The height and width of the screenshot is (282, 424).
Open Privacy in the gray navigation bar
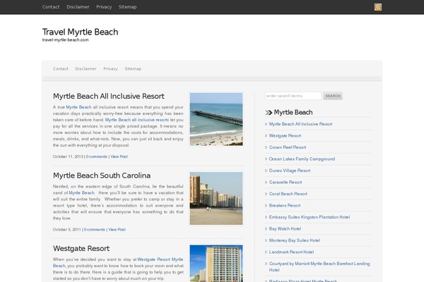tap(111, 69)
